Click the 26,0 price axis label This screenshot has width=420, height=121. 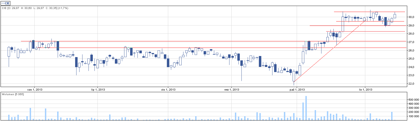(x=411, y=51)
